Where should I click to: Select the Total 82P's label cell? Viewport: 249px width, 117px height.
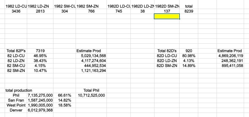click(x=15, y=51)
